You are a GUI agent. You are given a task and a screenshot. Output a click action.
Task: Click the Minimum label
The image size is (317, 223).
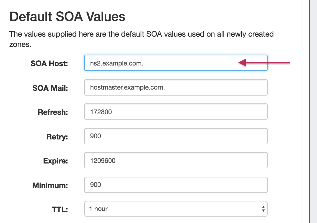(50, 185)
